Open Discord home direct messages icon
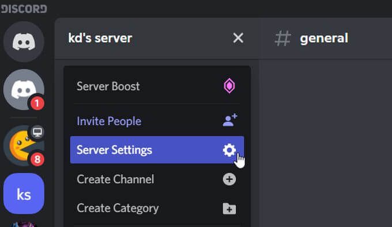 [x=24, y=42]
